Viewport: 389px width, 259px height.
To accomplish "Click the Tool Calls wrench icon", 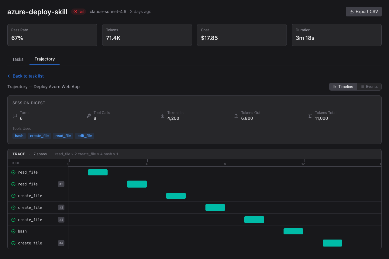I will [x=89, y=116].
